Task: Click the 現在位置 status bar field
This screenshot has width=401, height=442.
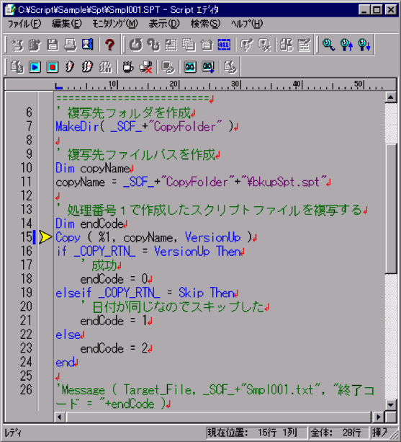Action: [x=256, y=433]
